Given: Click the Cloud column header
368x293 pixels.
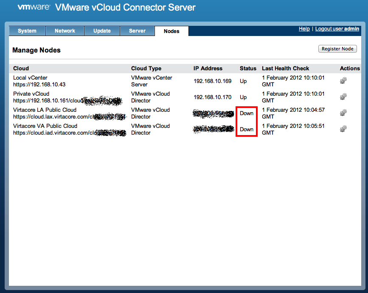Looking at the screenshot, I should click(21, 68).
